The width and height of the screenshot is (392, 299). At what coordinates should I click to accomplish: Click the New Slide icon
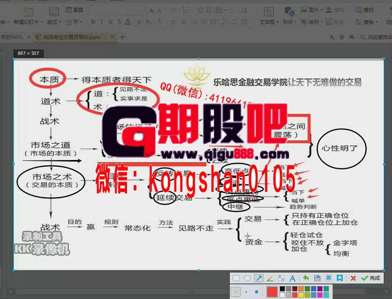(x=28, y=11)
